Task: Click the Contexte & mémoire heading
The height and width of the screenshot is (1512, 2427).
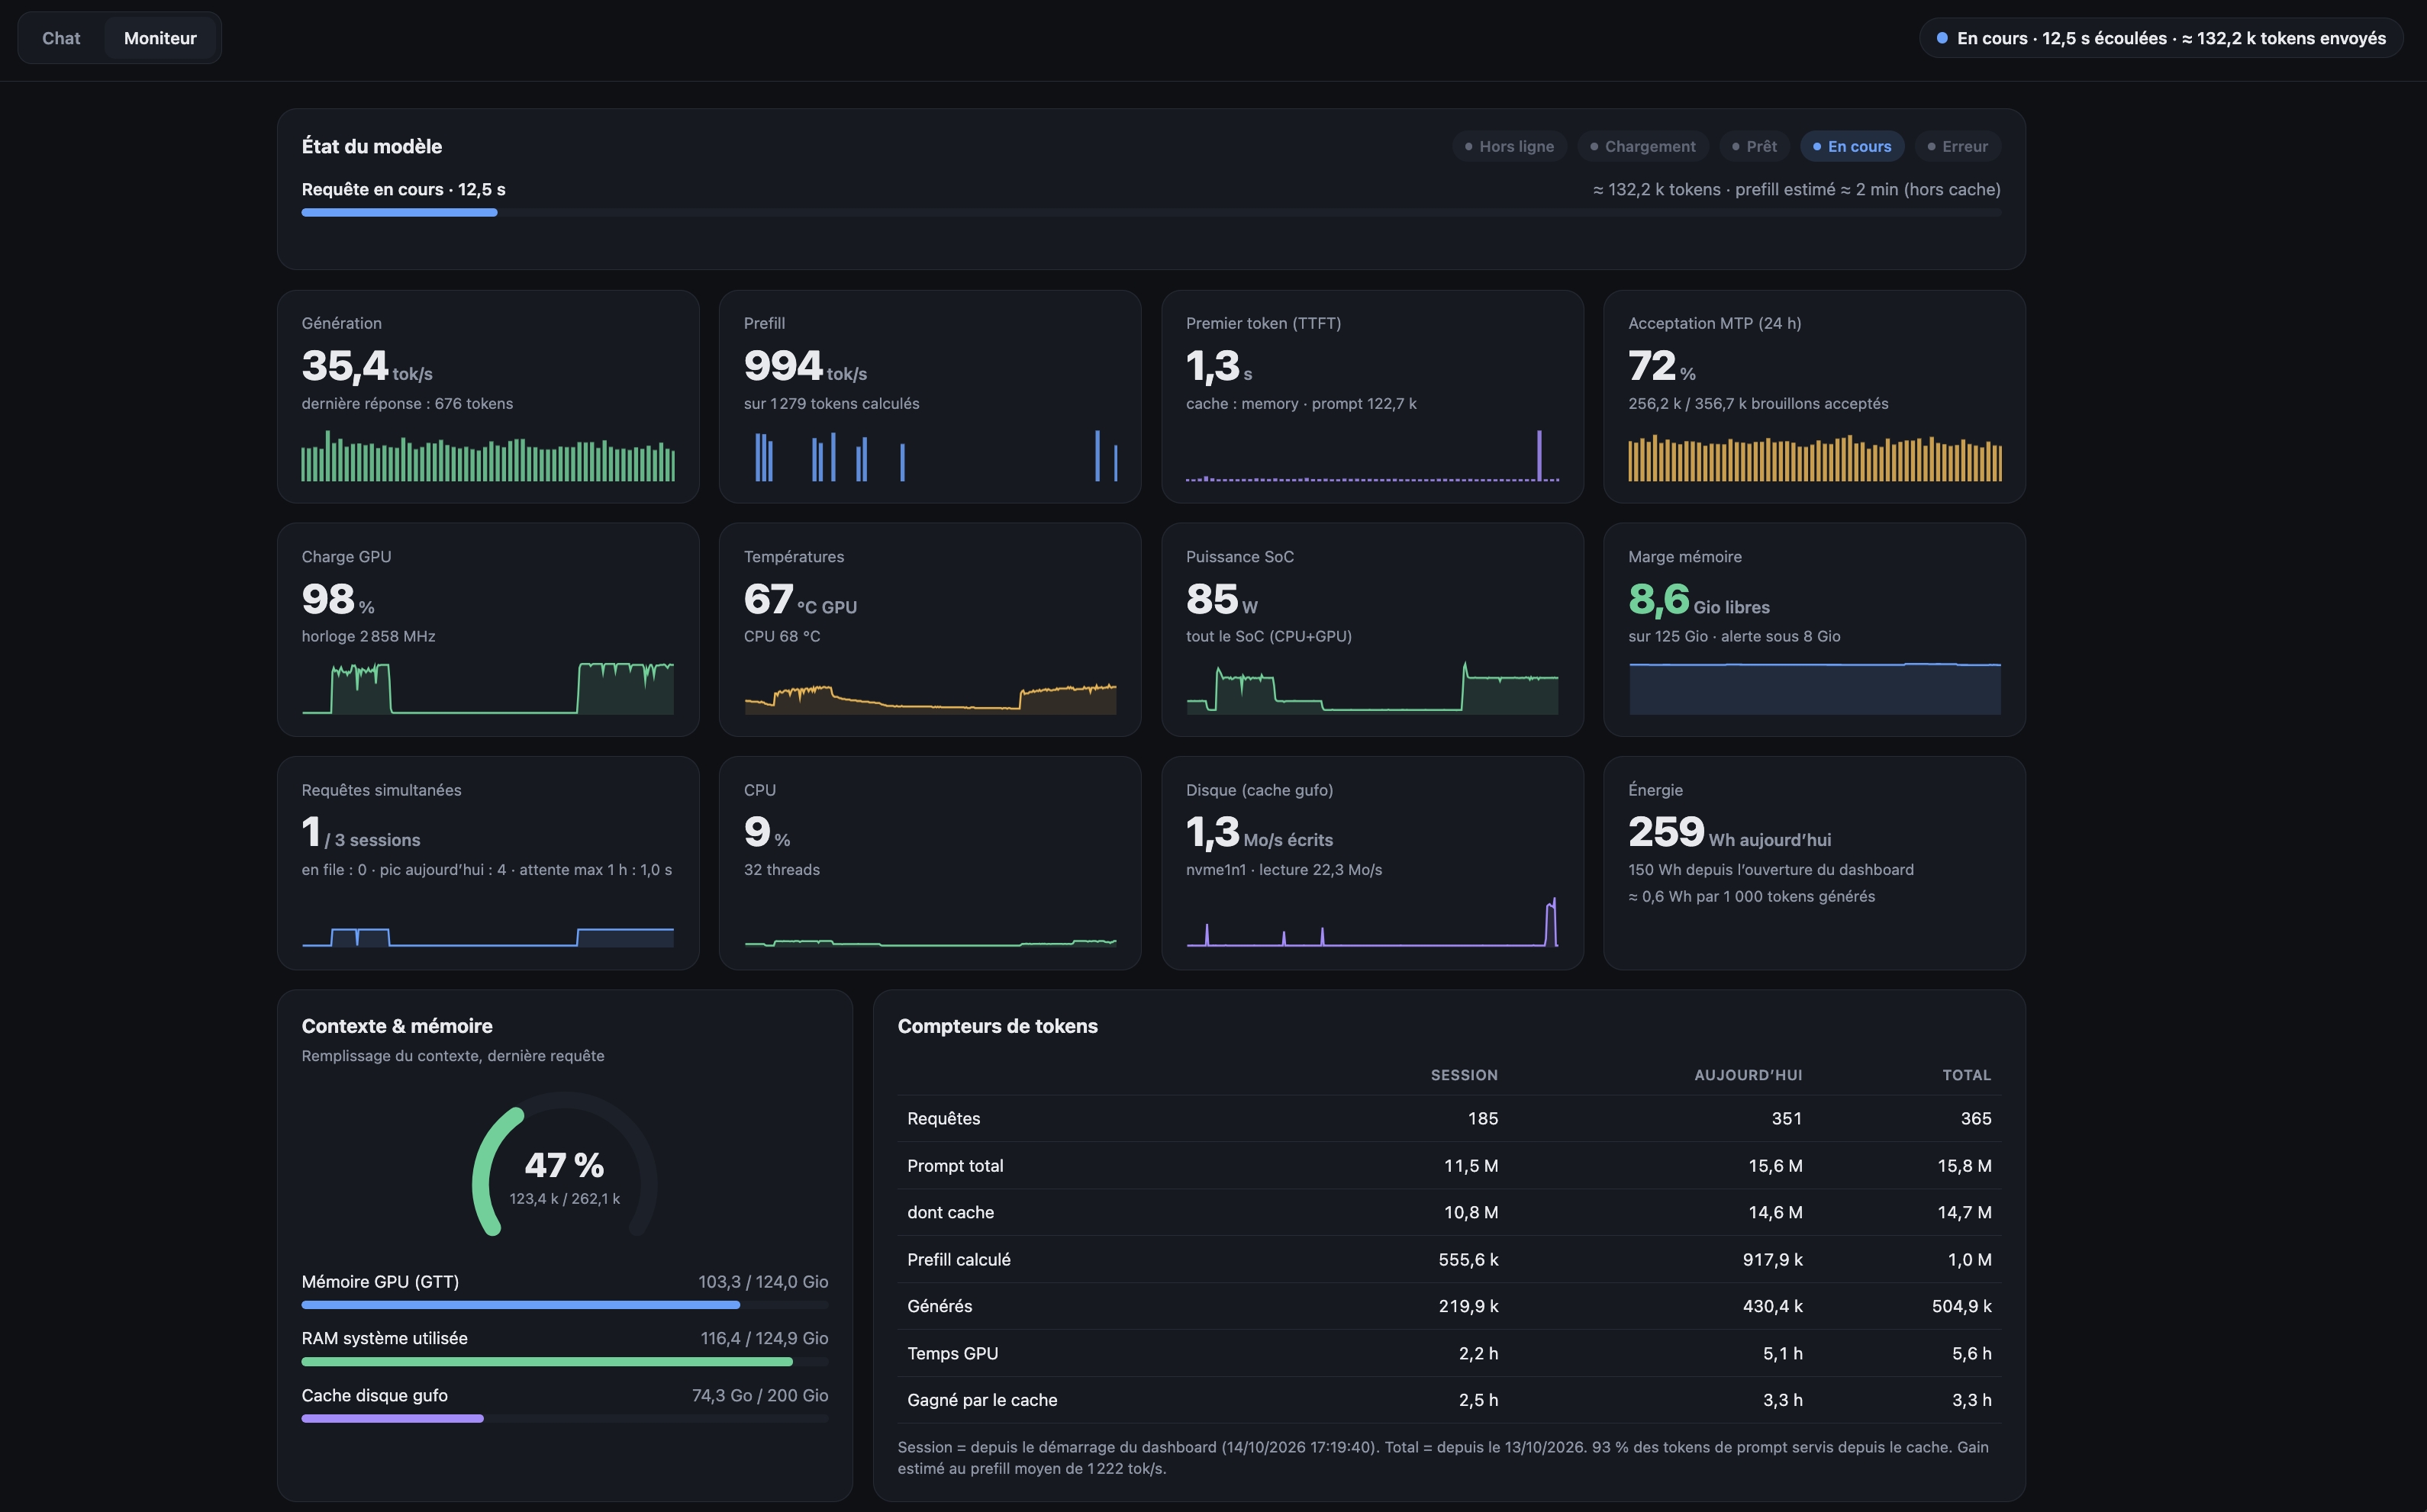Action: [397, 1026]
